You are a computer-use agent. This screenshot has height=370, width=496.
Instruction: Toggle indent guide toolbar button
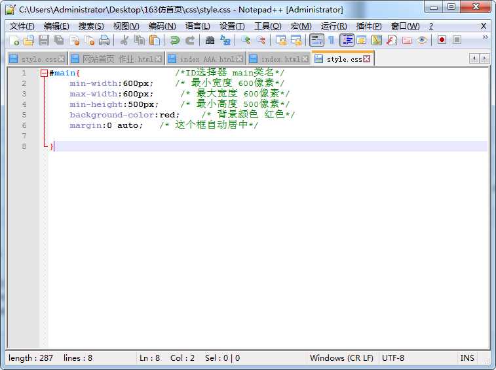click(347, 40)
